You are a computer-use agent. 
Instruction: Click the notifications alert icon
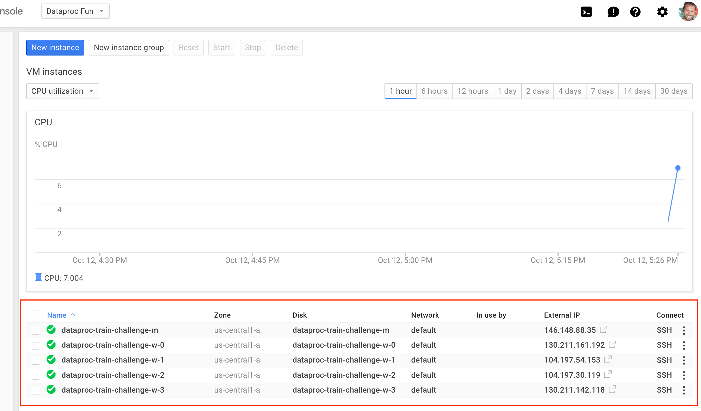click(613, 12)
